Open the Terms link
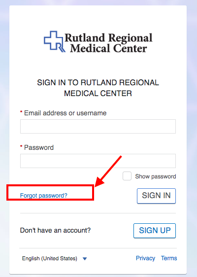The image size is (197, 277). (169, 258)
